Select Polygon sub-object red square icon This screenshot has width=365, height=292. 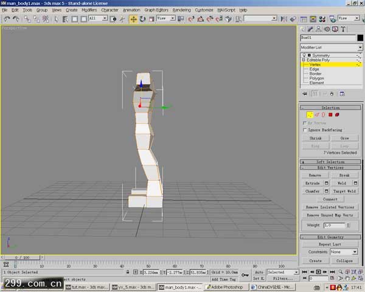pos(330,115)
